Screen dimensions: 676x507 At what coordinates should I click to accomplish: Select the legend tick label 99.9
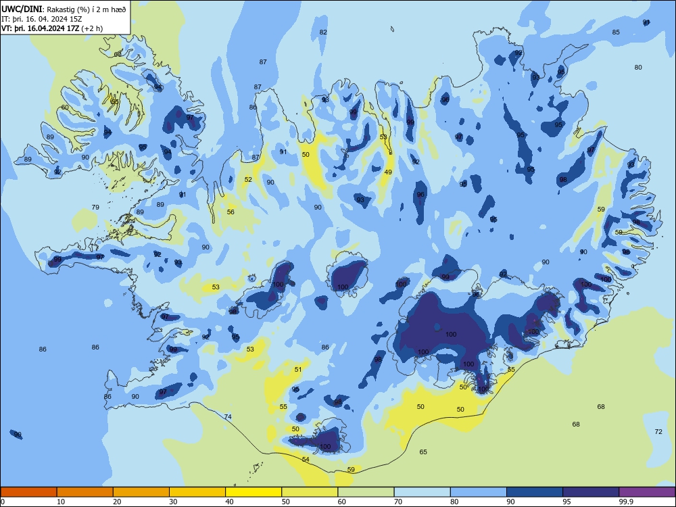pyautogui.click(x=626, y=502)
